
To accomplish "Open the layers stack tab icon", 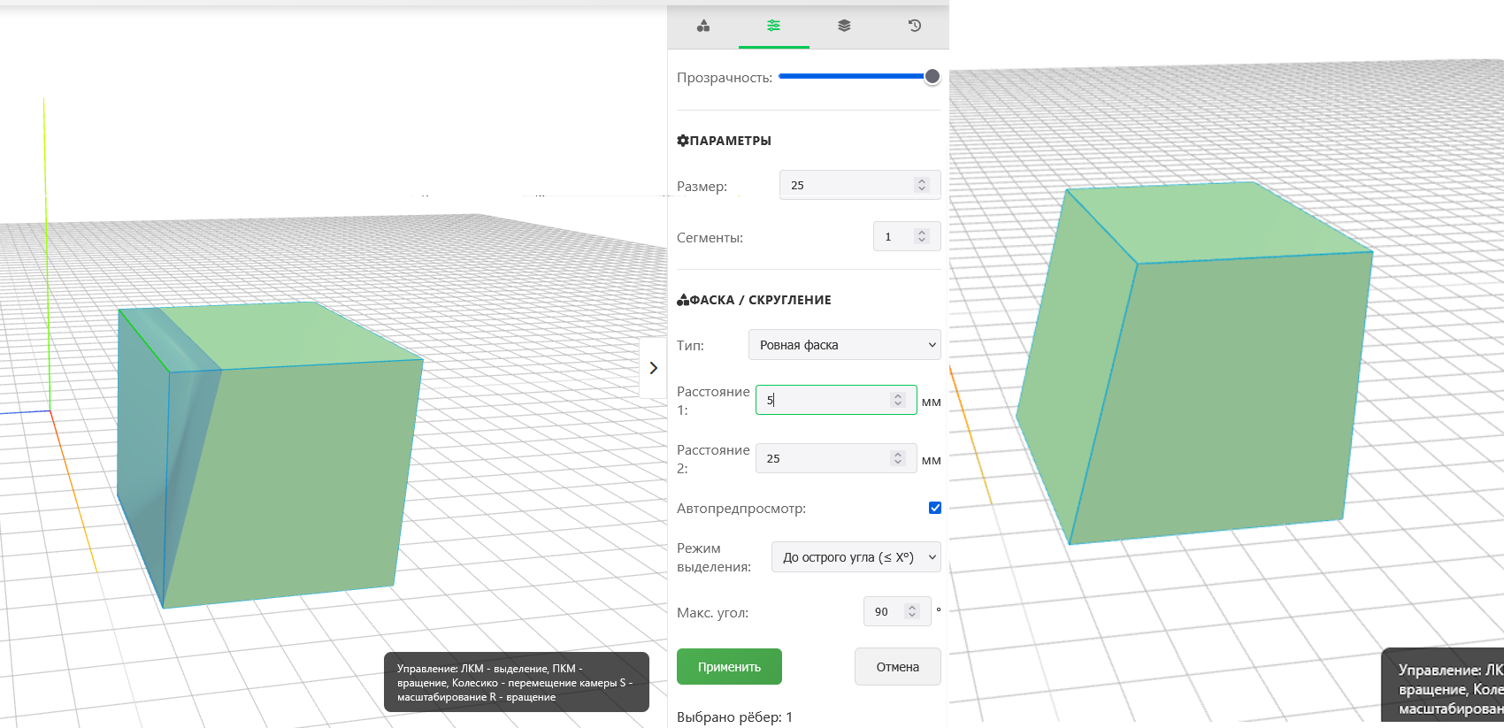I will click(844, 26).
